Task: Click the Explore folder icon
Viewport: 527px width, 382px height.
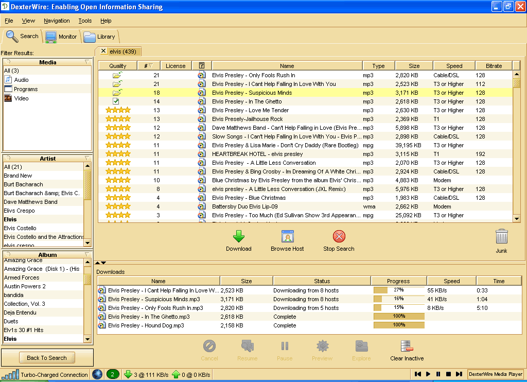Action: [x=361, y=346]
